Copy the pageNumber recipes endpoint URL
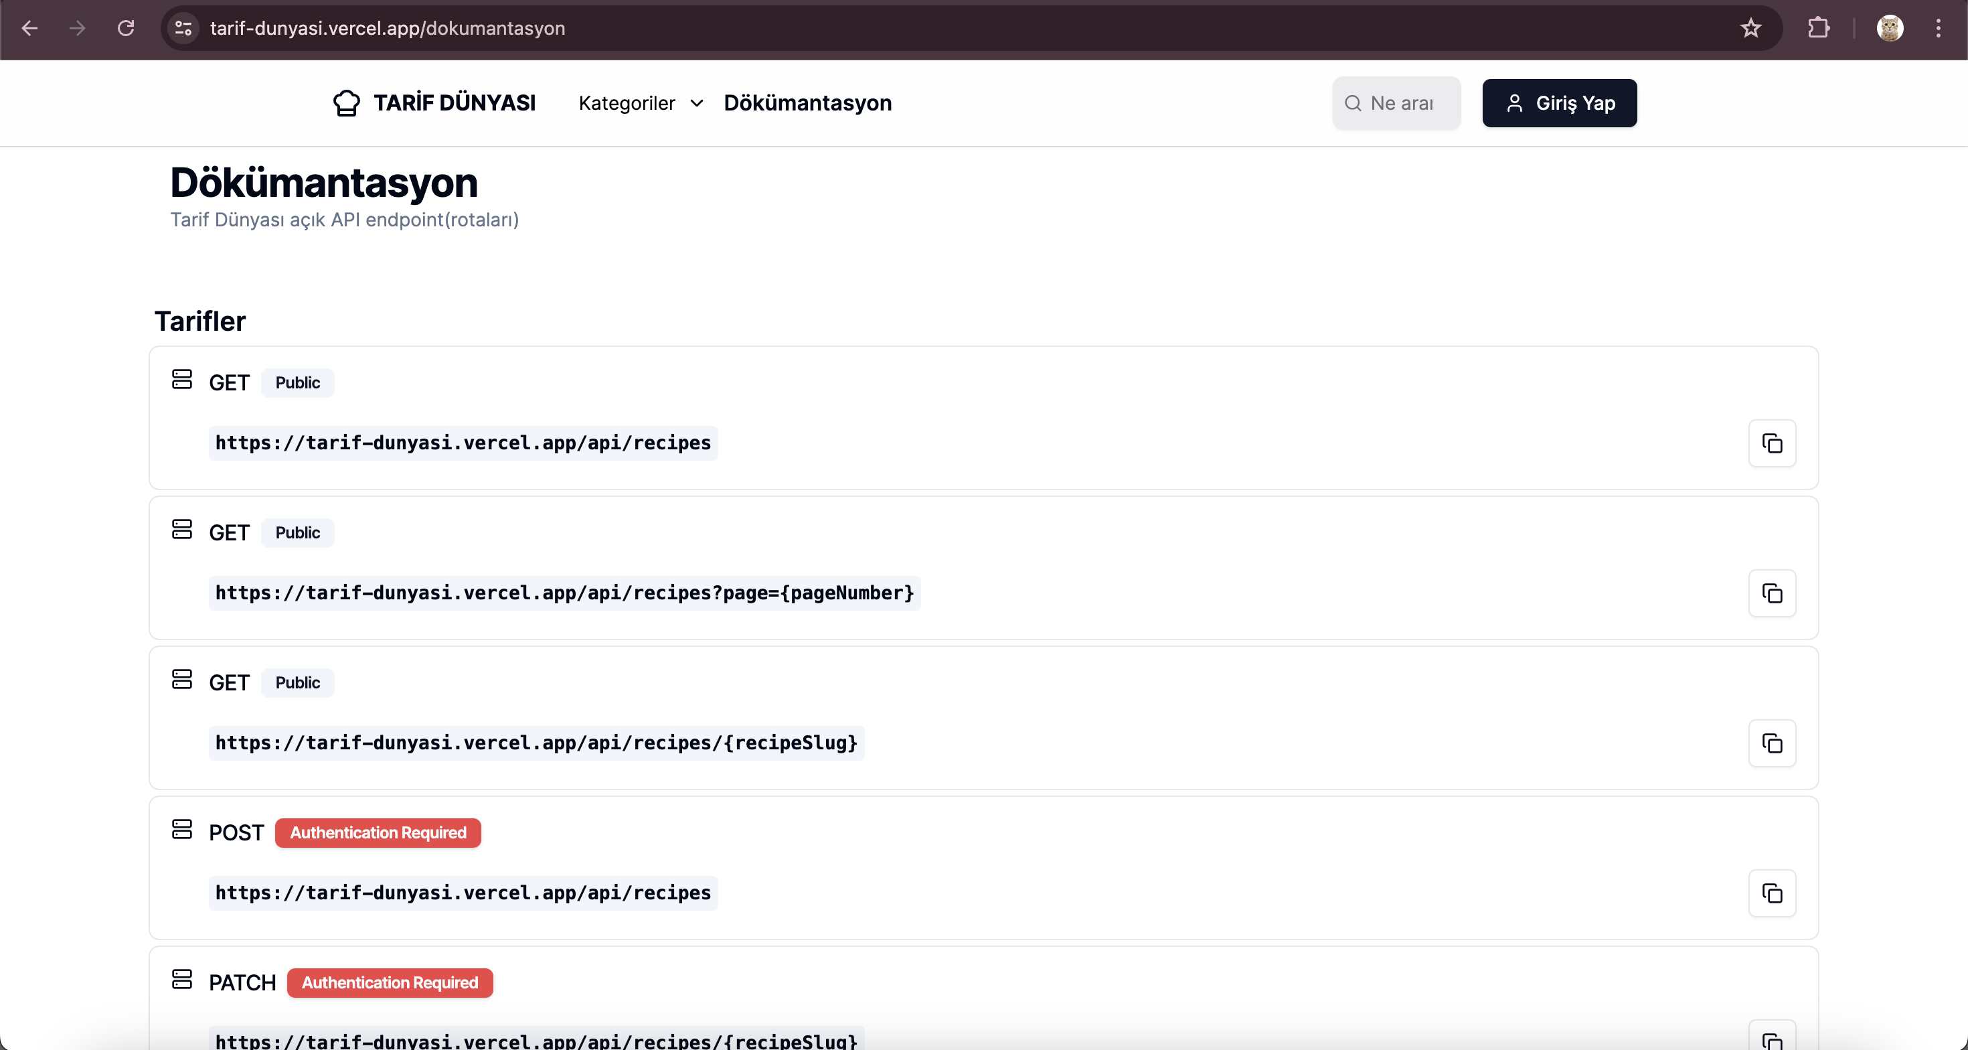This screenshot has height=1050, width=1968. coord(1772,593)
